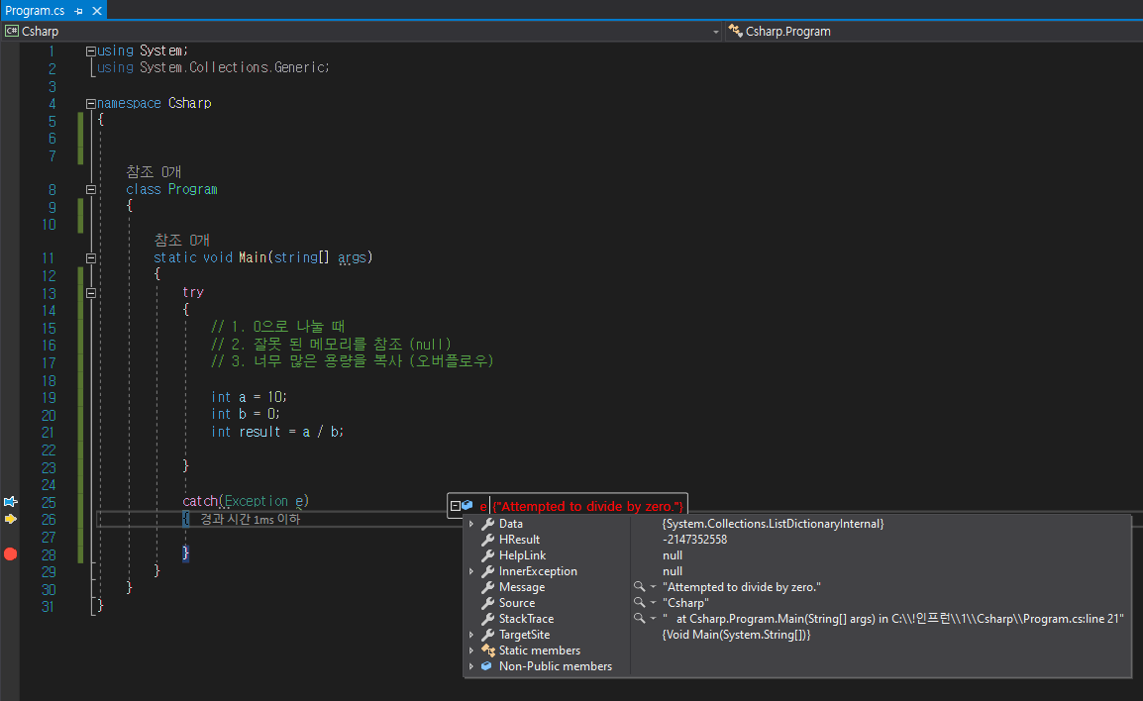Click the StackTrace wrench icon
The width and height of the screenshot is (1143, 701).
coord(487,619)
